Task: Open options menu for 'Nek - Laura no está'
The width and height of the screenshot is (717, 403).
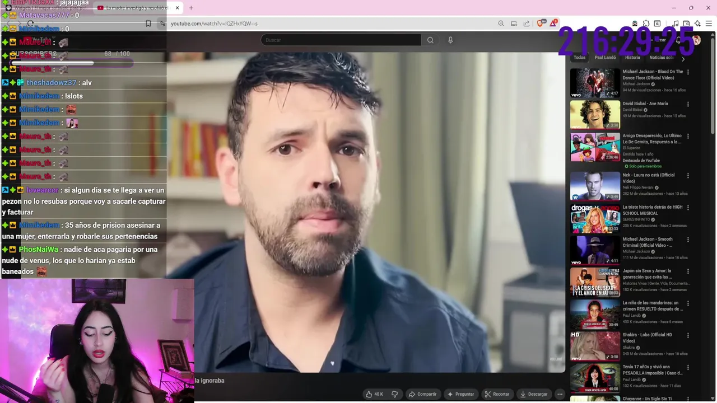Action: coord(688,176)
